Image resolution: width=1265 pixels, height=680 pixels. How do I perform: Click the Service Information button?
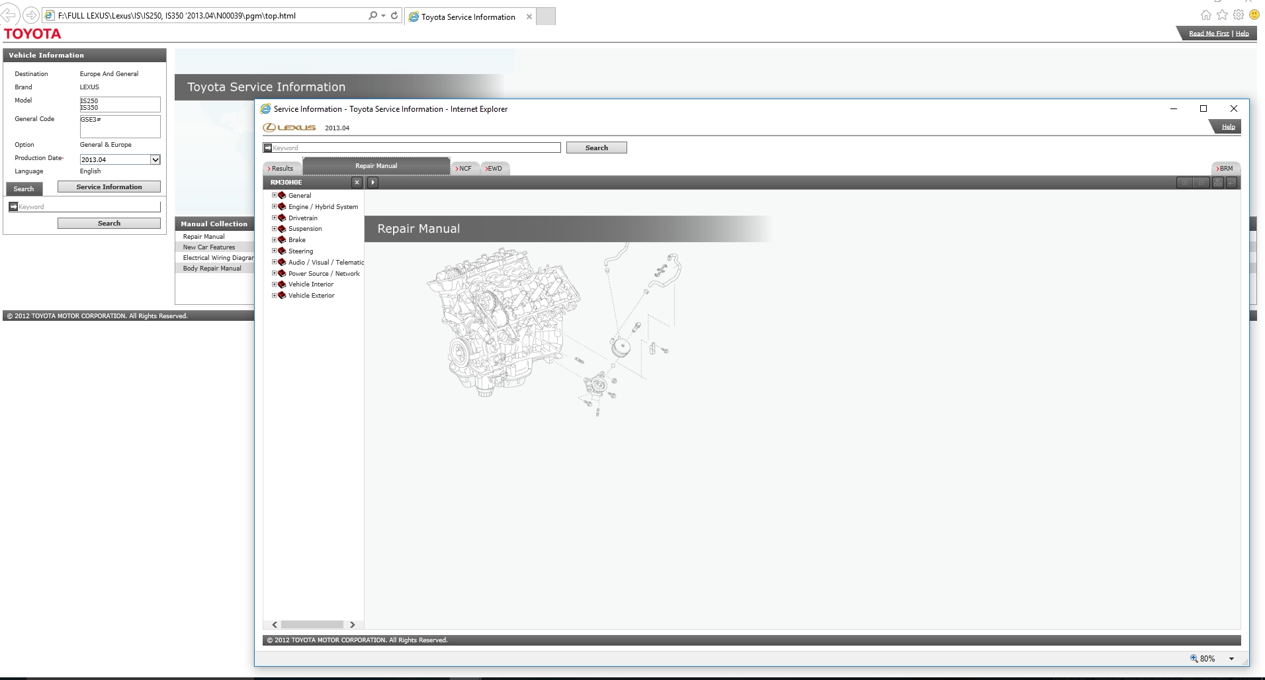click(x=109, y=187)
